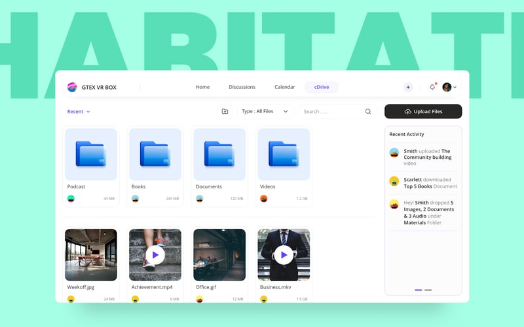Select first page indicator in Recent Activity
This screenshot has height=327, width=524.
(419, 290)
